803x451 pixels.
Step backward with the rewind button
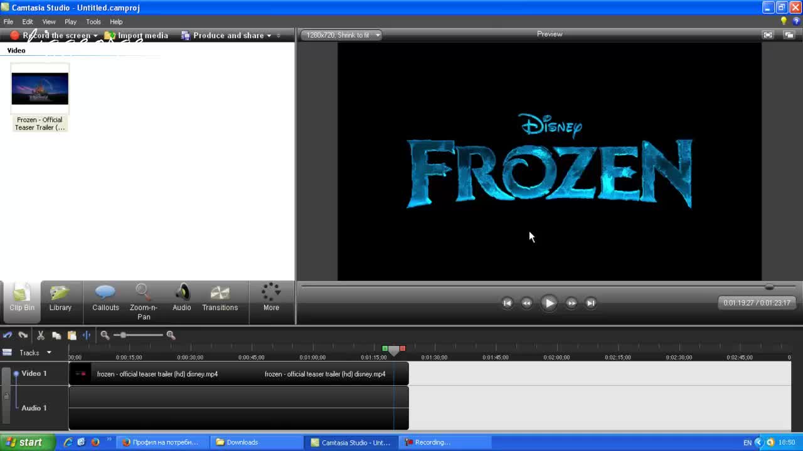tap(526, 303)
